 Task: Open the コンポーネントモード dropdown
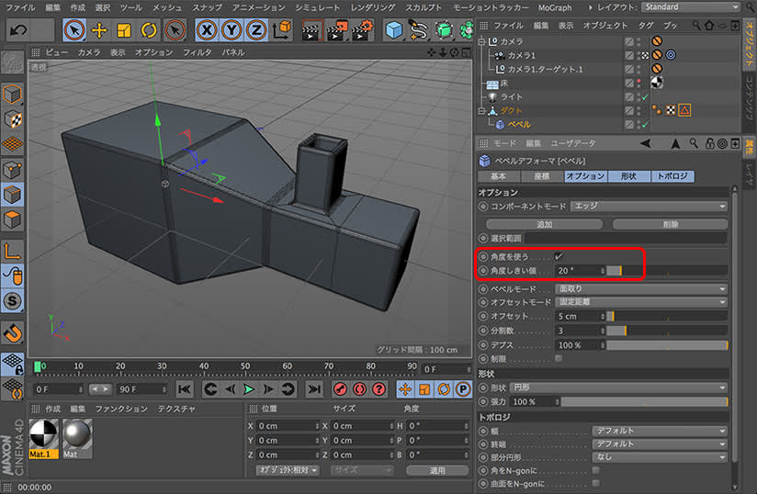click(648, 207)
